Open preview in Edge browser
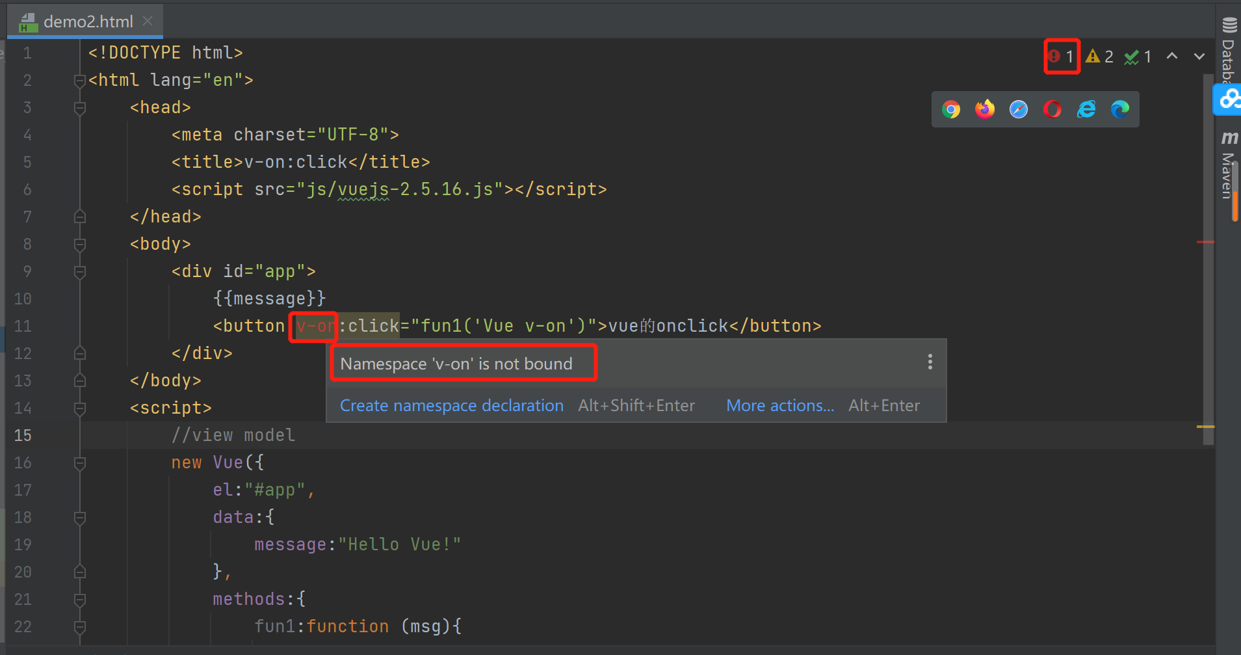 point(1120,109)
